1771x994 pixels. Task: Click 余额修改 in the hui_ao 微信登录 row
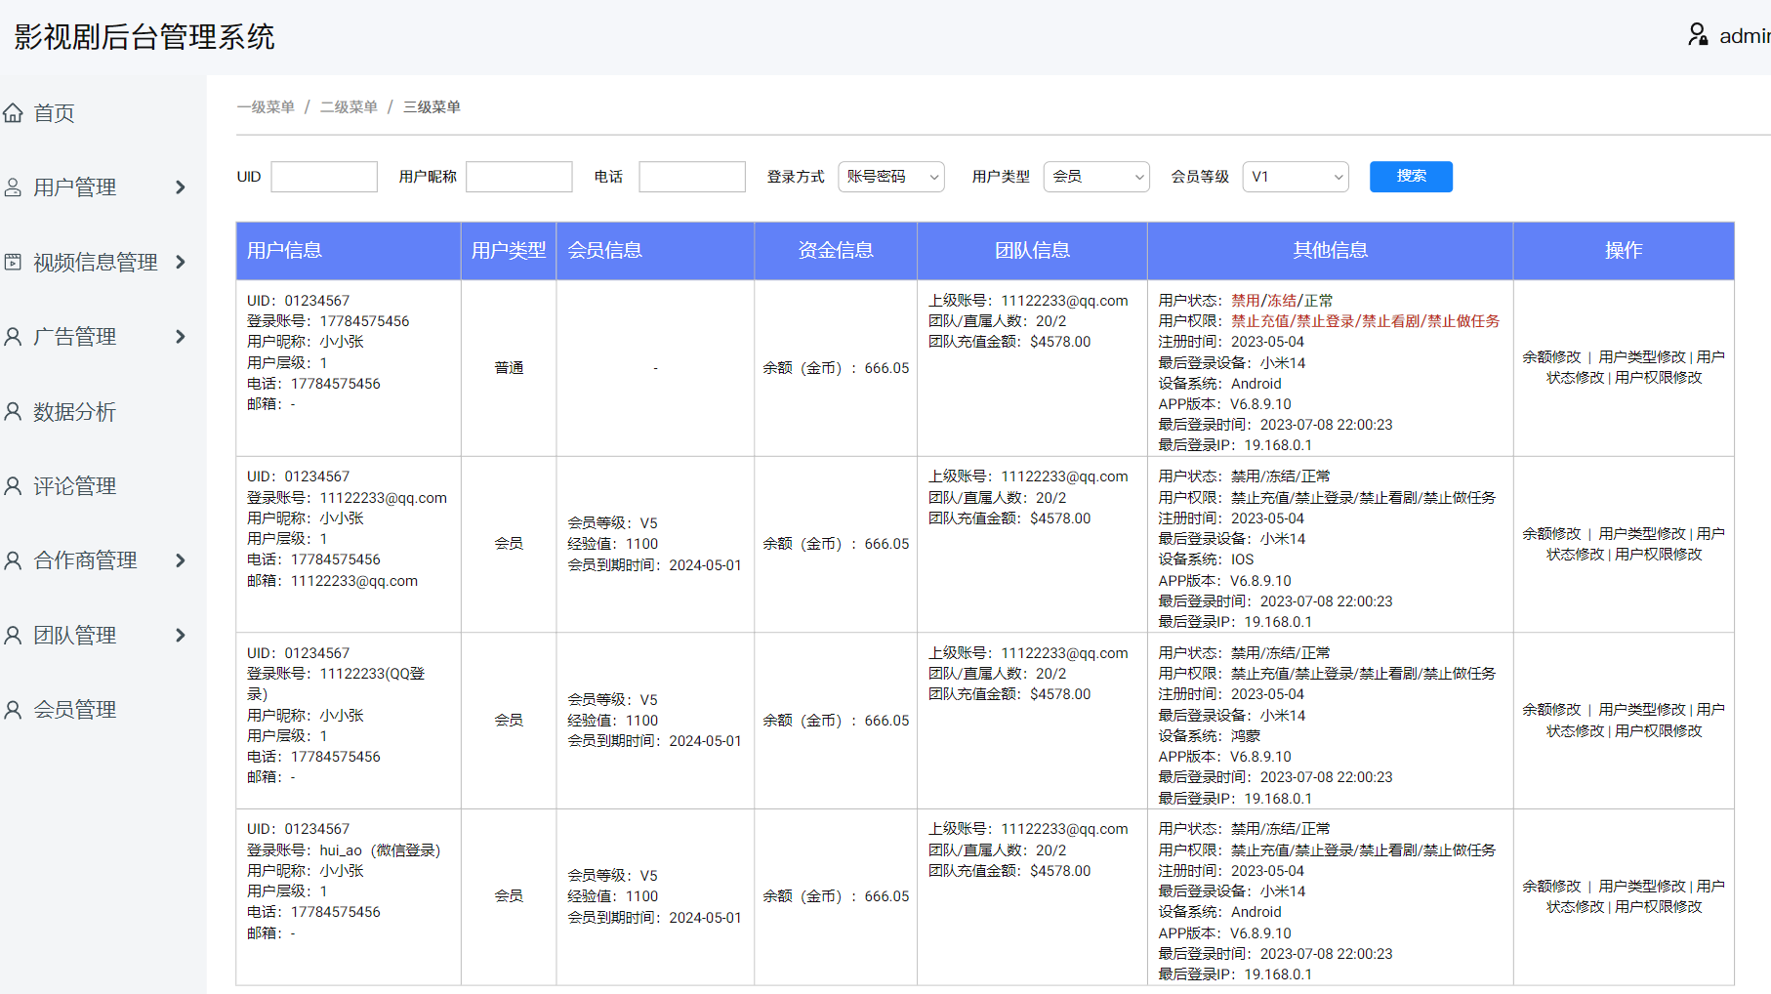1551,887
